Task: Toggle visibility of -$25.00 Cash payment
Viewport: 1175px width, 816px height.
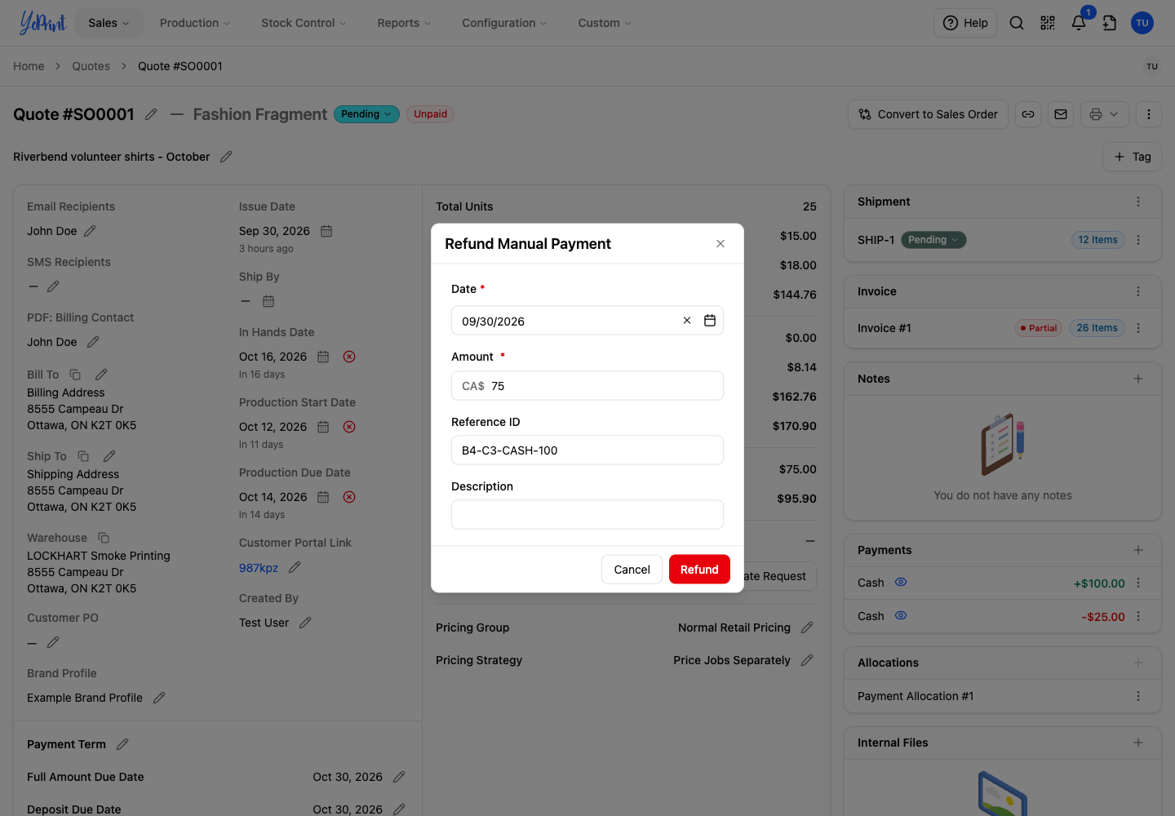Action: coord(901,616)
